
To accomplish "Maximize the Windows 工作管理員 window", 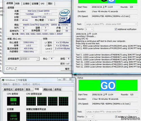I will tap(64, 79).
